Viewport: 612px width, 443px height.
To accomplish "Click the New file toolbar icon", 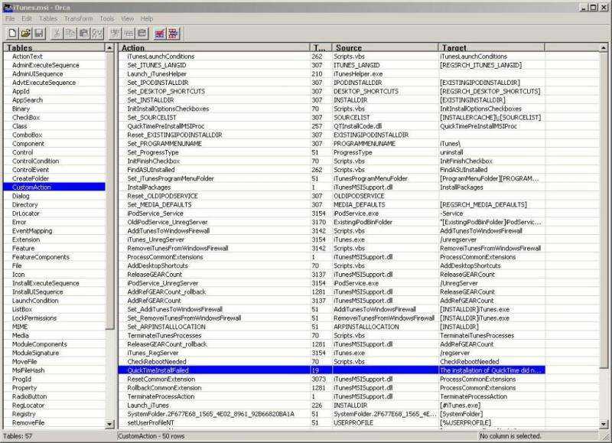I will click(x=12, y=34).
